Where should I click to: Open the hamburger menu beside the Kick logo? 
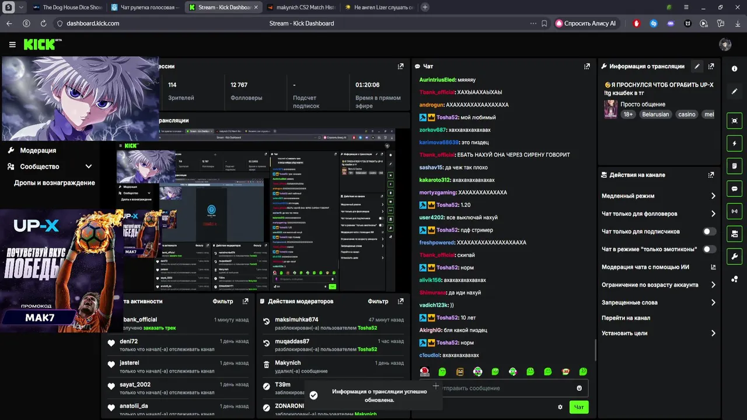click(12, 44)
